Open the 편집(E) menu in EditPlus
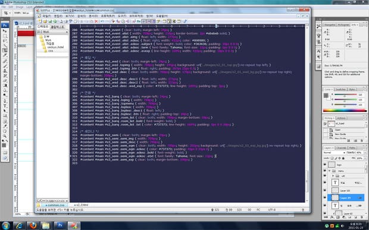 [58, 15]
